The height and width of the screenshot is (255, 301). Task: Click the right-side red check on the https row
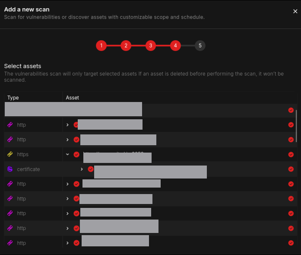pyautogui.click(x=291, y=154)
